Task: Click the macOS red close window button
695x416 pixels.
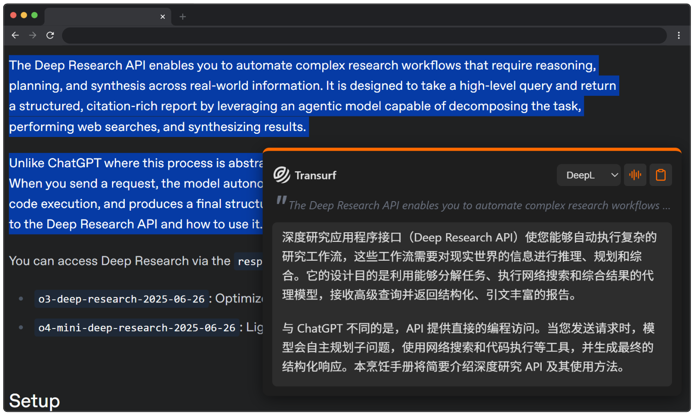Action: point(13,15)
